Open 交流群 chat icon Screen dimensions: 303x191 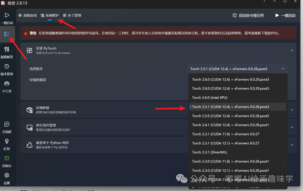point(7,124)
